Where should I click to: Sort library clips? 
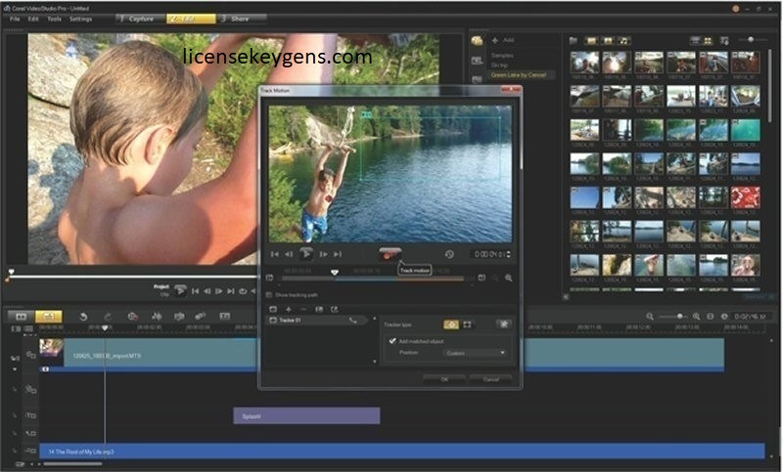[x=724, y=40]
